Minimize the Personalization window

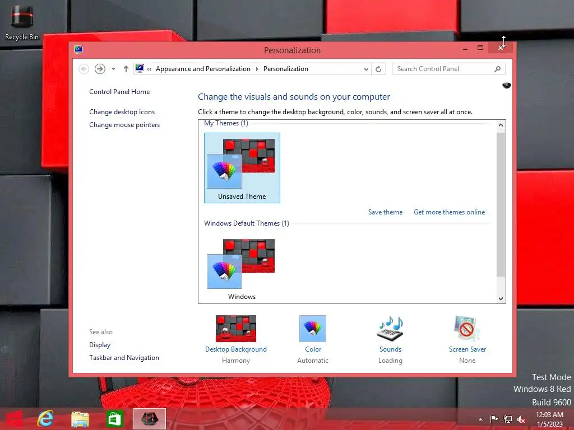point(465,48)
